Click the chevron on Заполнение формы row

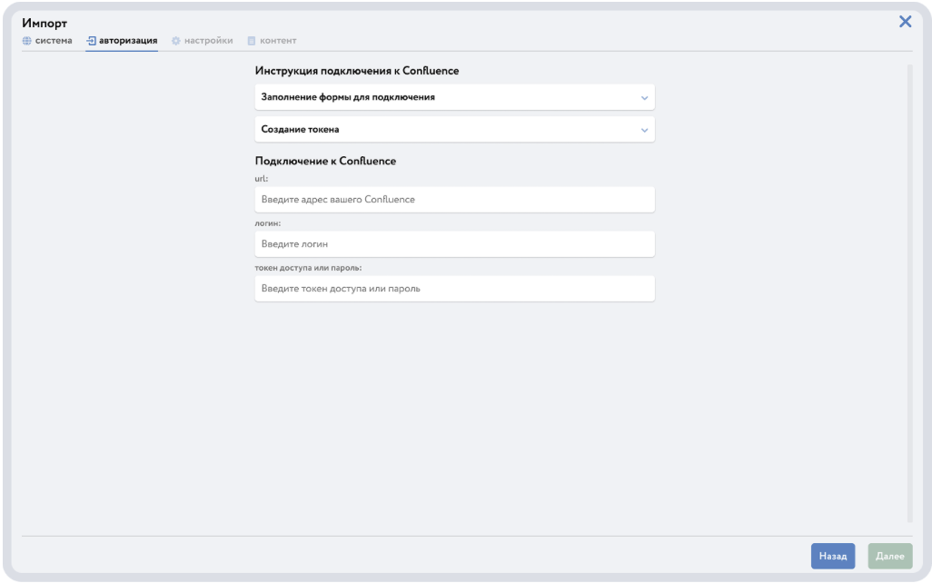pos(644,97)
